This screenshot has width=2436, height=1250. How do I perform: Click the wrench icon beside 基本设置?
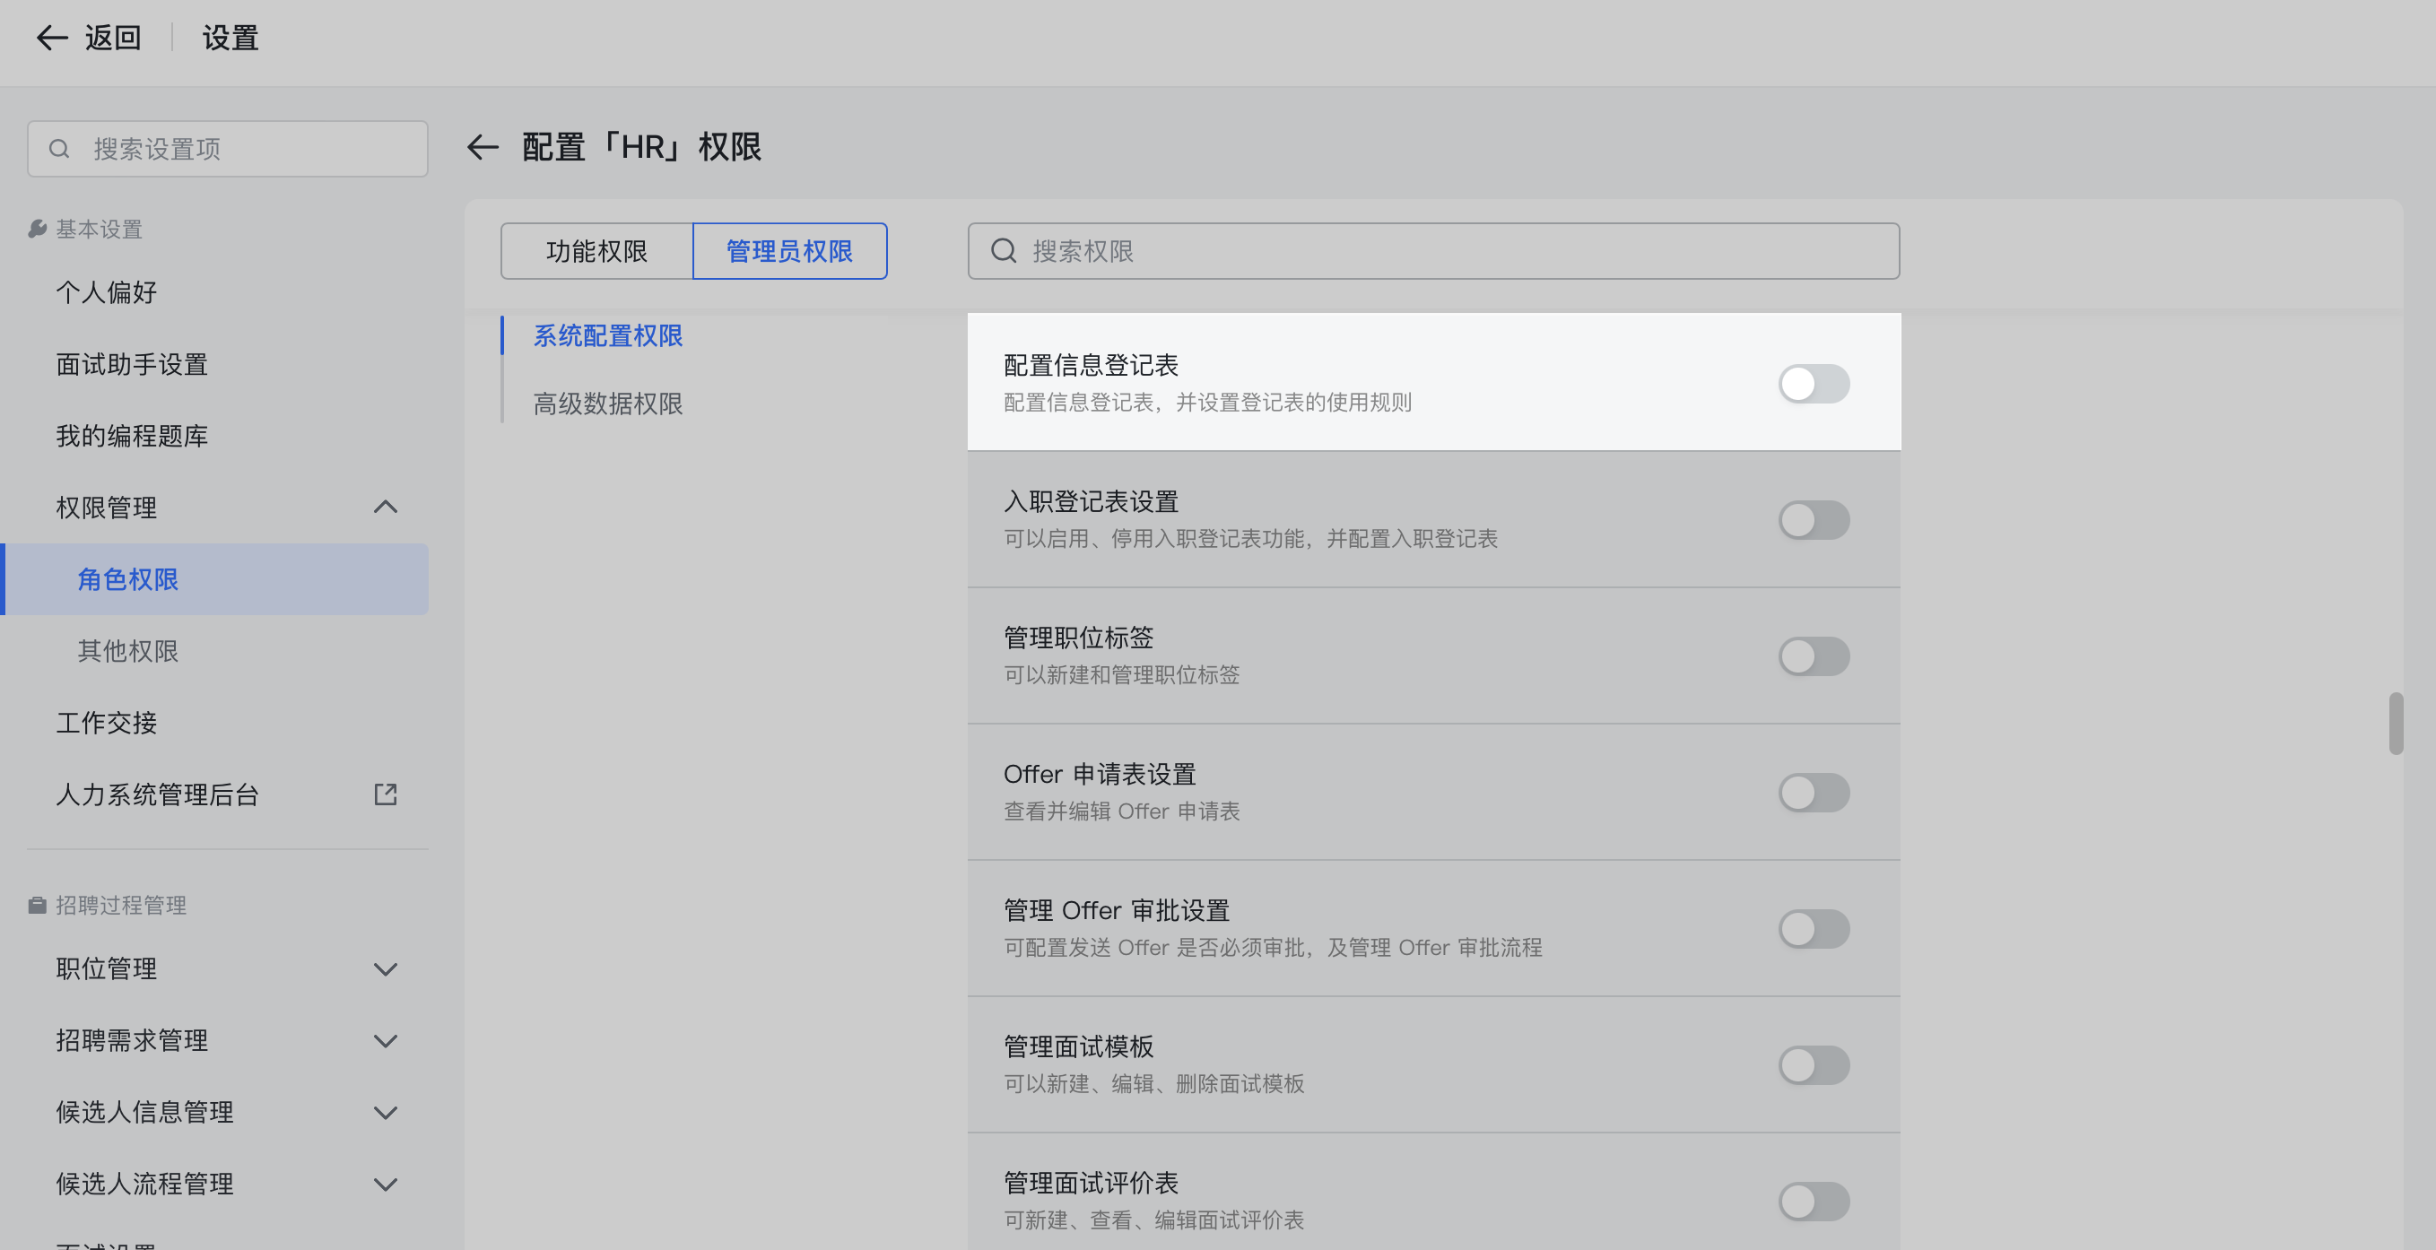tap(37, 229)
